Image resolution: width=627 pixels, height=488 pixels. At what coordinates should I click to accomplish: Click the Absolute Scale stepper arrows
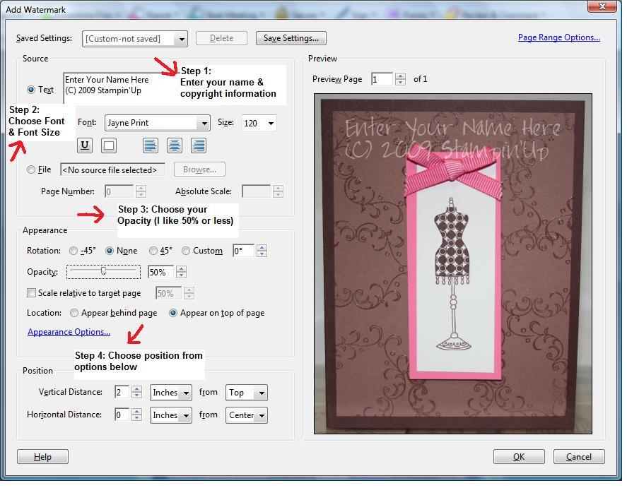[x=279, y=191]
